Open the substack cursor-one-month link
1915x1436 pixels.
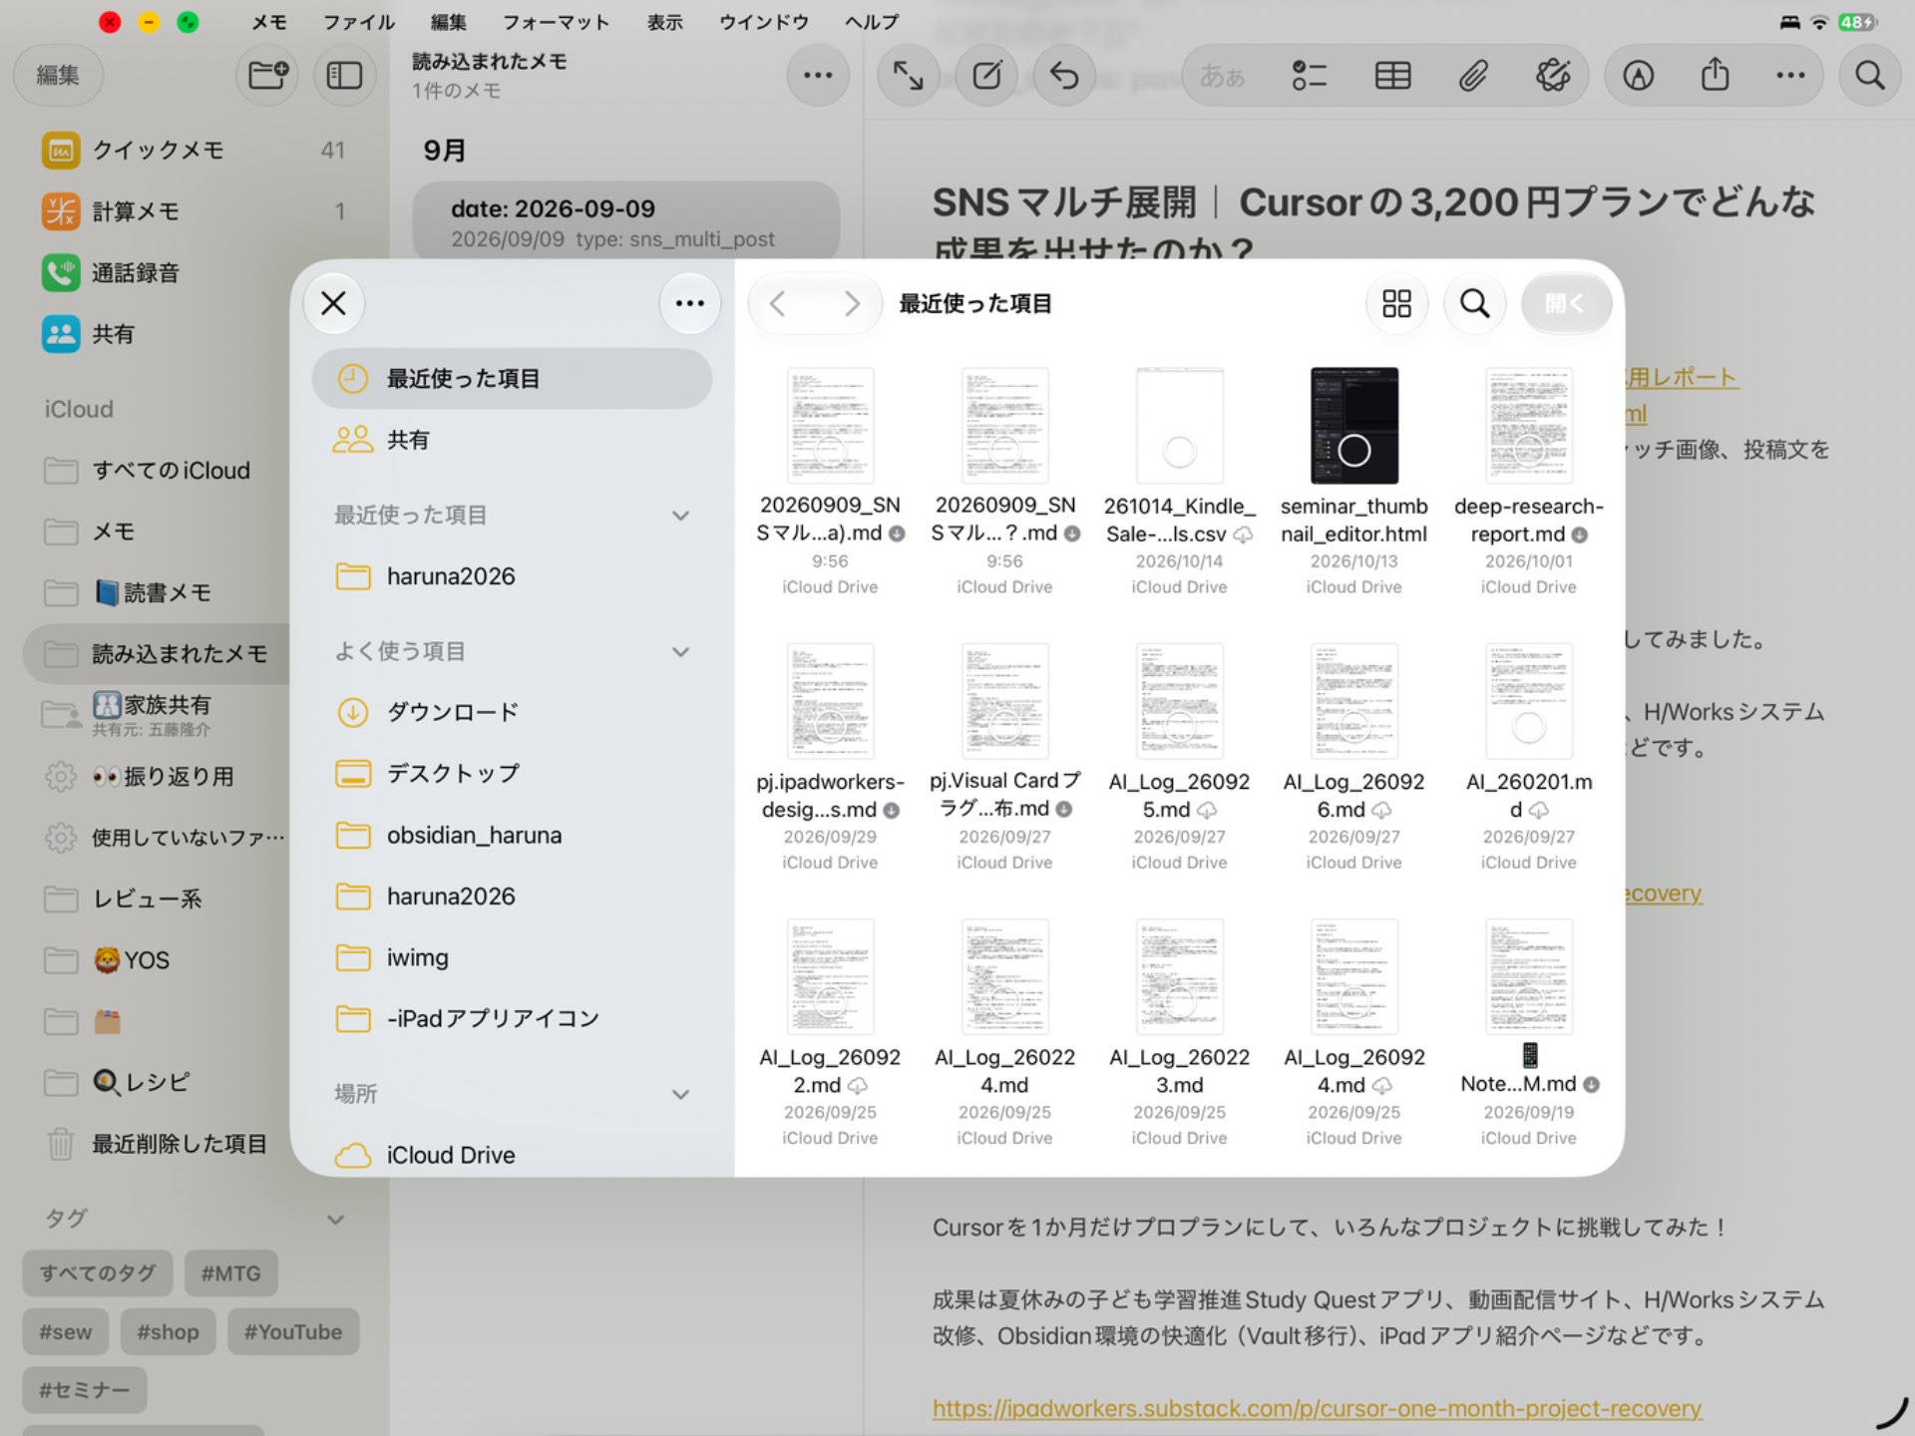tap(1317, 1408)
